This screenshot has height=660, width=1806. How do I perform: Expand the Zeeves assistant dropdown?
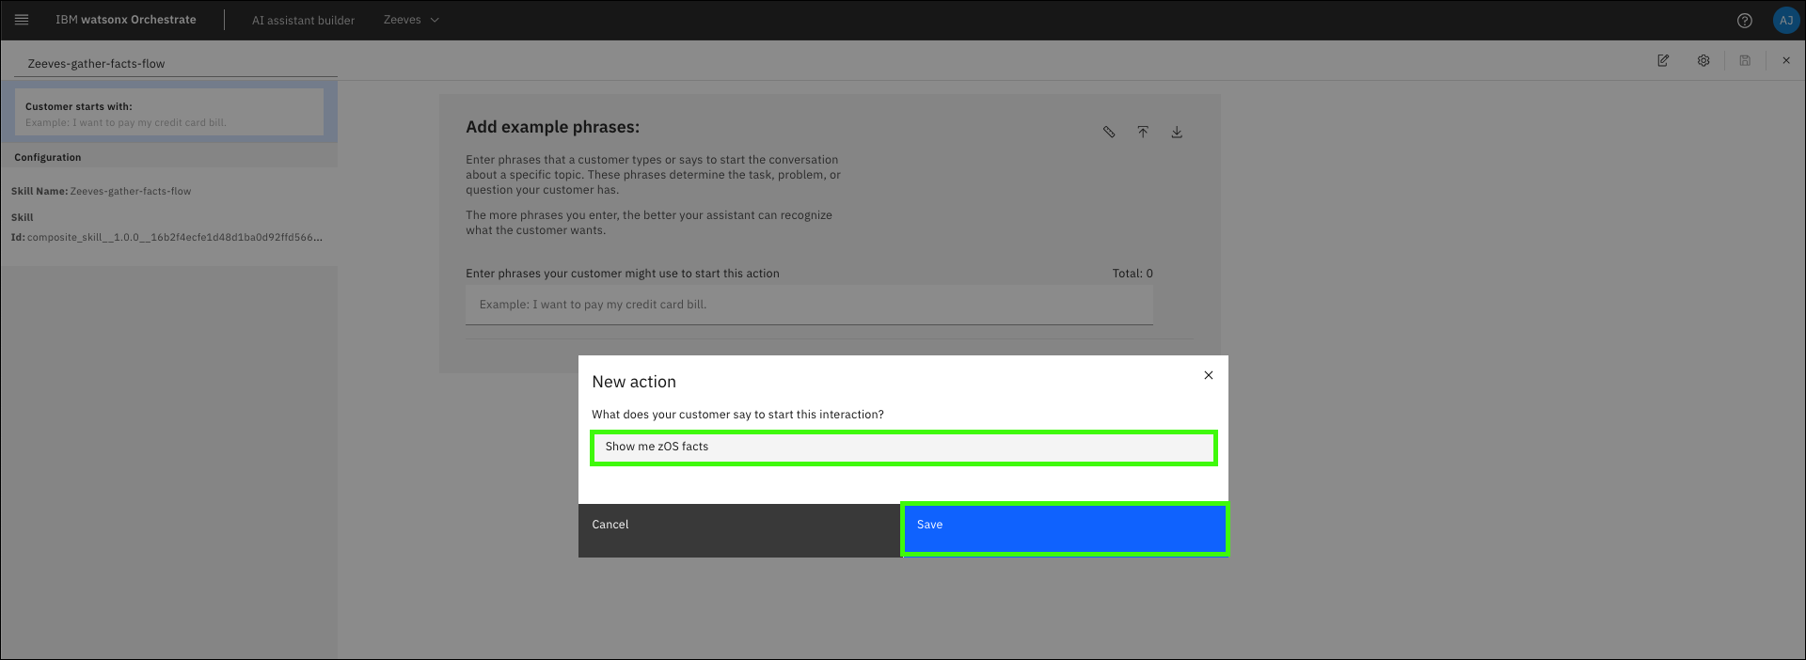(x=411, y=20)
